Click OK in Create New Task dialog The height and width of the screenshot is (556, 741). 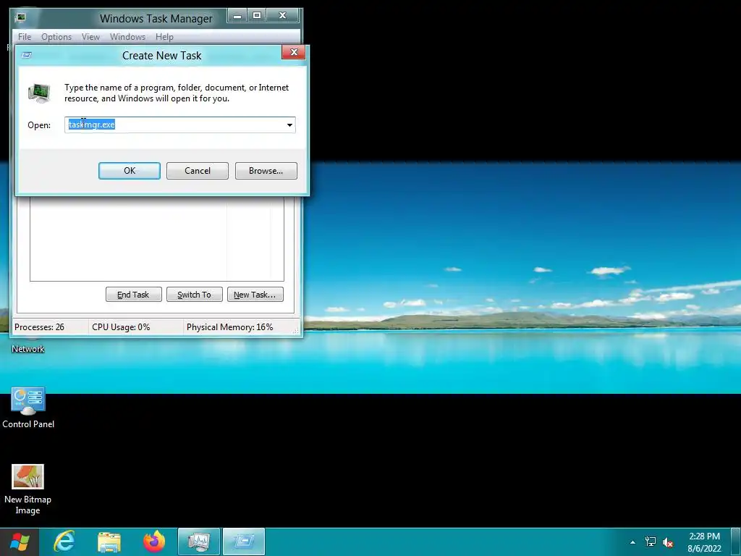click(x=130, y=171)
